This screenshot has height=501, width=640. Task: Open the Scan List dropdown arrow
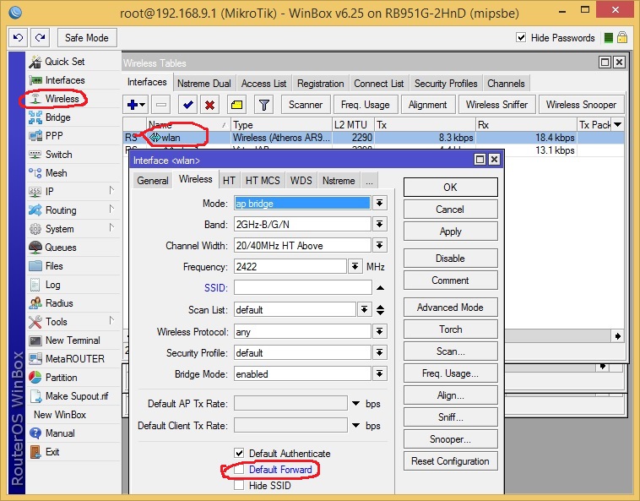click(364, 309)
